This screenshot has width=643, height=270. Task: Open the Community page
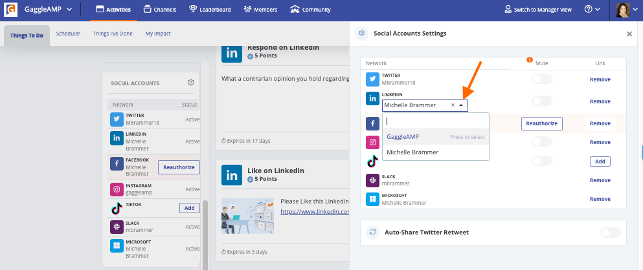click(310, 10)
